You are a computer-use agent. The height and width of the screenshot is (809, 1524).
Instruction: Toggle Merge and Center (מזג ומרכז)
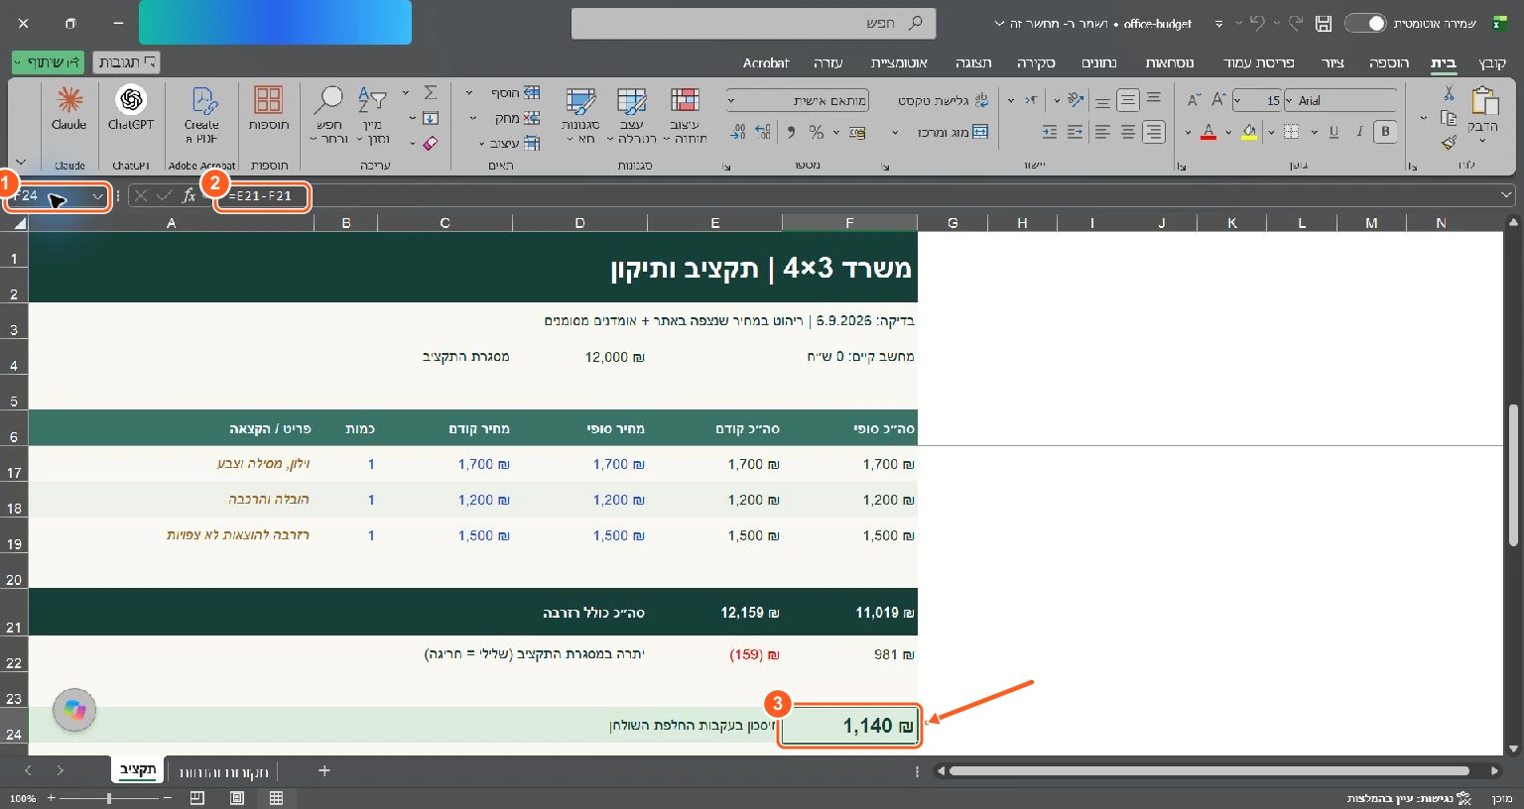click(x=952, y=132)
